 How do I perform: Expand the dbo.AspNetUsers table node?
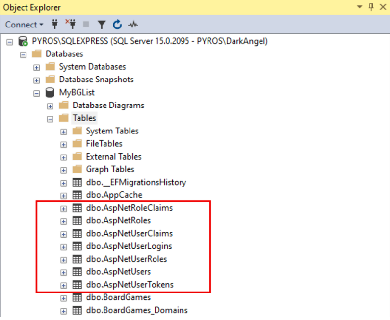[x=63, y=272]
